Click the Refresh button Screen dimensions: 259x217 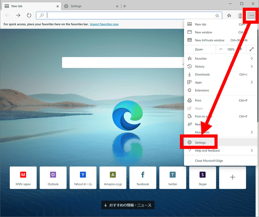click(x=29, y=16)
